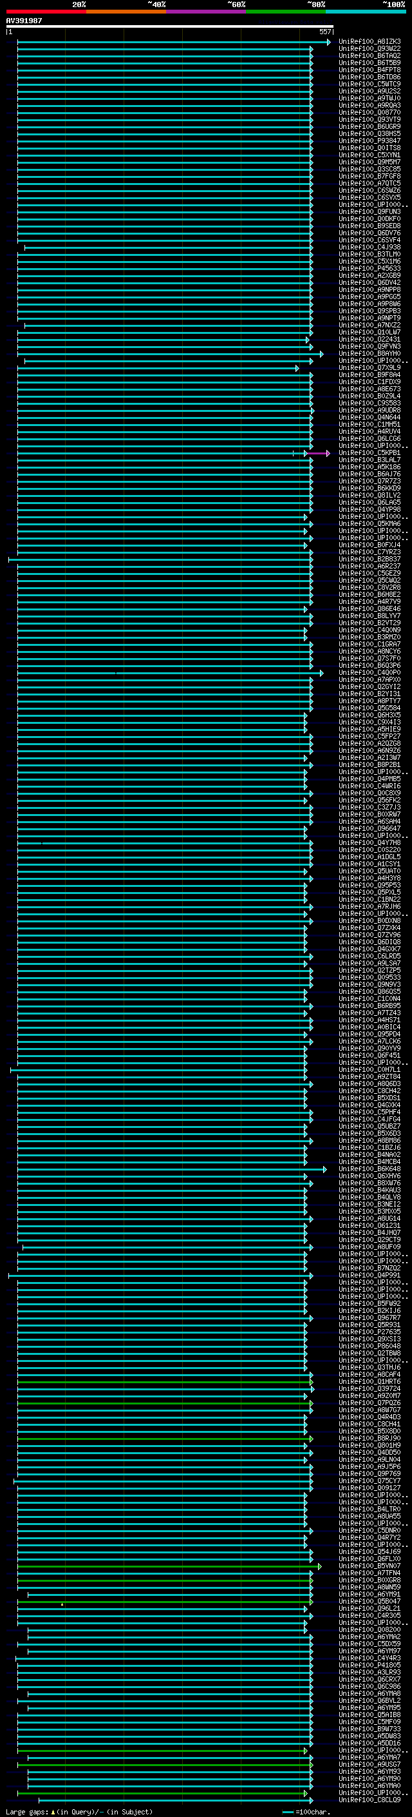Click the UniRef100_O61231 label
Viewport: 412px width, 1817px height.
(370, 1226)
